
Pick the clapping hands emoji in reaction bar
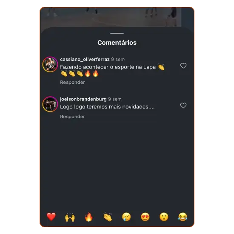pyautogui.click(x=108, y=217)
